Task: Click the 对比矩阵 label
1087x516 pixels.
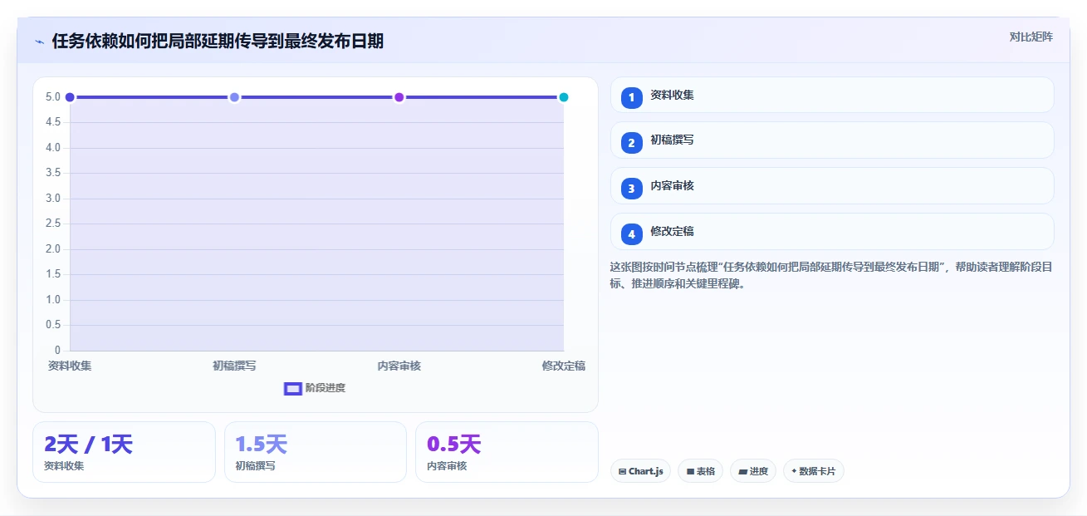Action: pyautogui.click(x=1031, y=37)
